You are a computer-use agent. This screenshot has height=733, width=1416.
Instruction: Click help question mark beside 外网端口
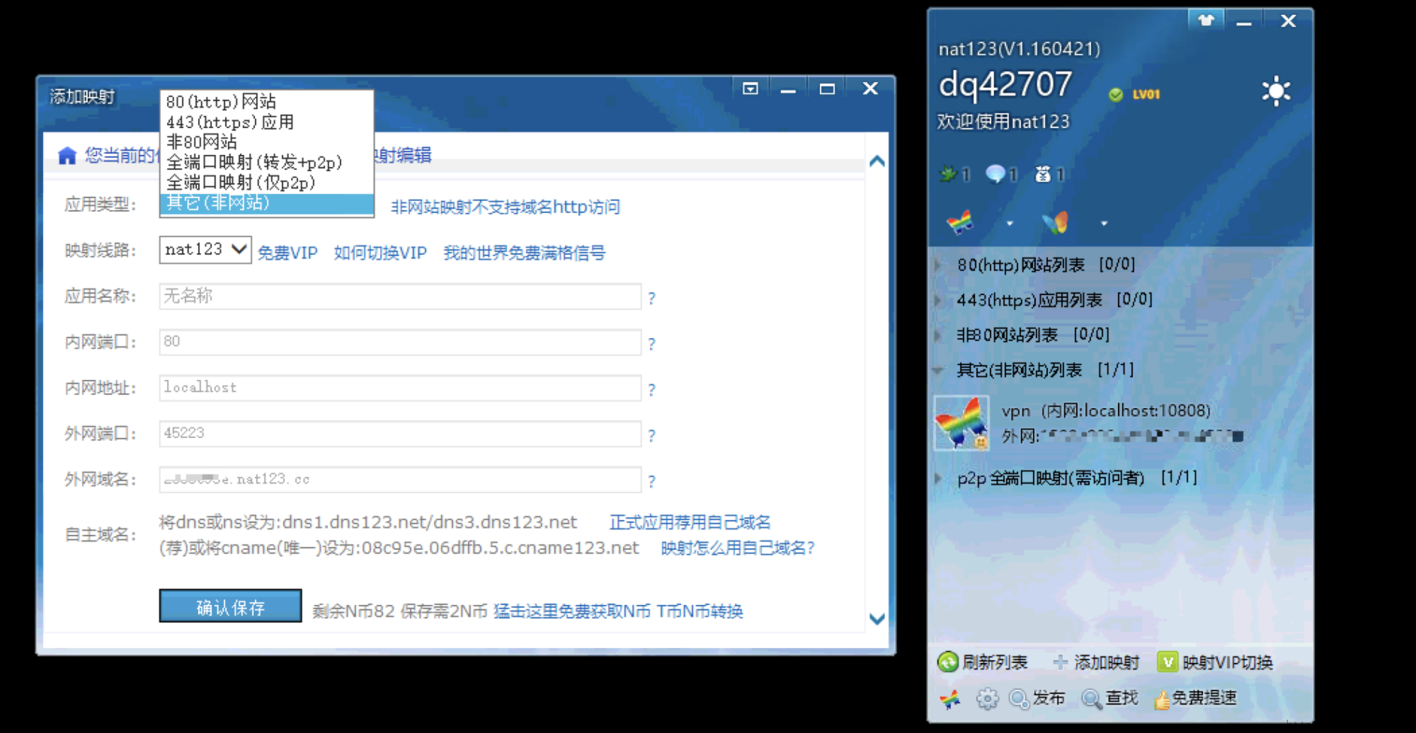click(651, 435)
